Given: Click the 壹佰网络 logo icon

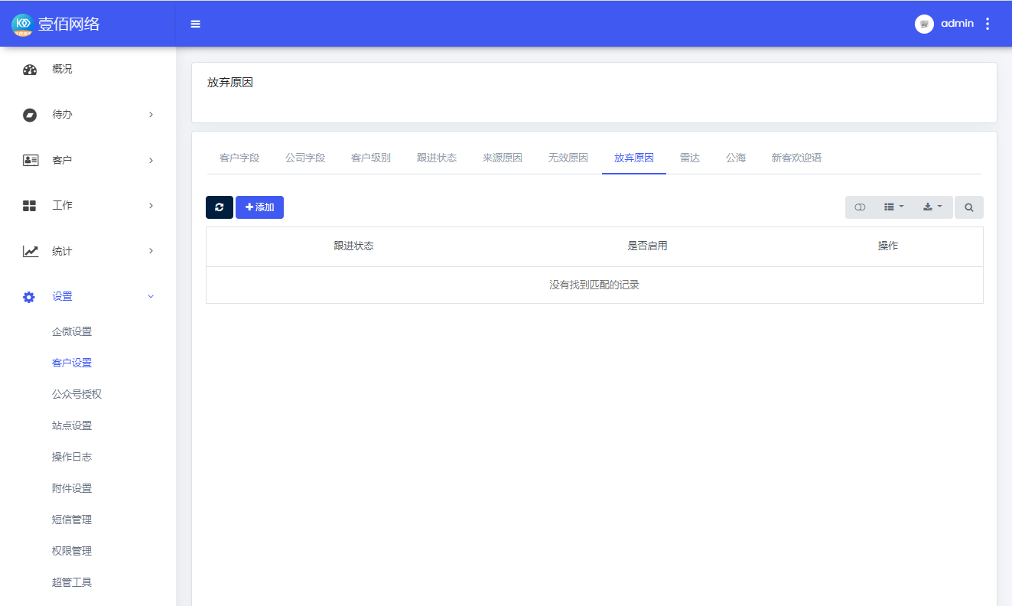Looking at the screenshot, I should 22,24.
